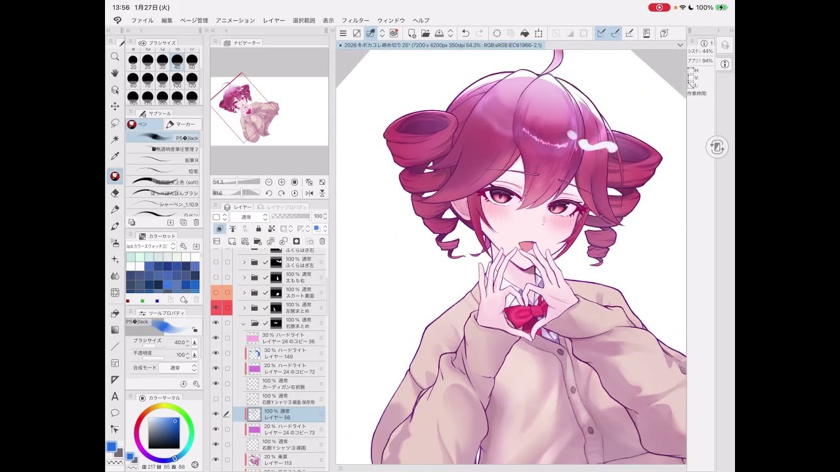Open the 編集 menu
The height and width of the screenshot is (472, 840).
point(167,20)
